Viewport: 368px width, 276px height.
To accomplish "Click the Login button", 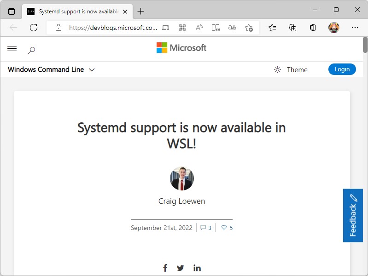I will tap(342, 69).
